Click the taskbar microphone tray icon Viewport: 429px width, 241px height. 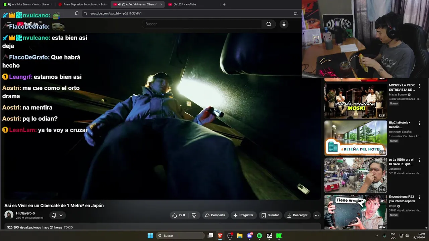point(384,236)
